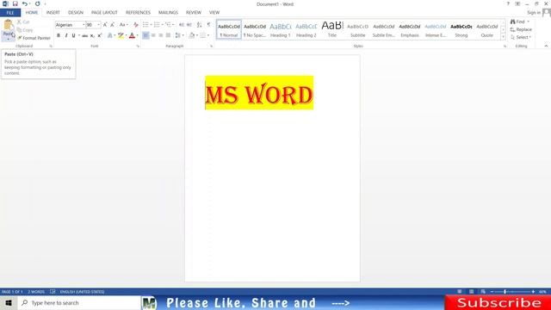This screenshot has height=310, width=551.
Task: Align the paragraph to the right
Action: (x=161, y=35)
